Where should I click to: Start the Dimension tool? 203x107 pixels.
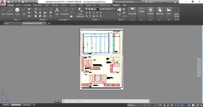[x=65, y=11]
